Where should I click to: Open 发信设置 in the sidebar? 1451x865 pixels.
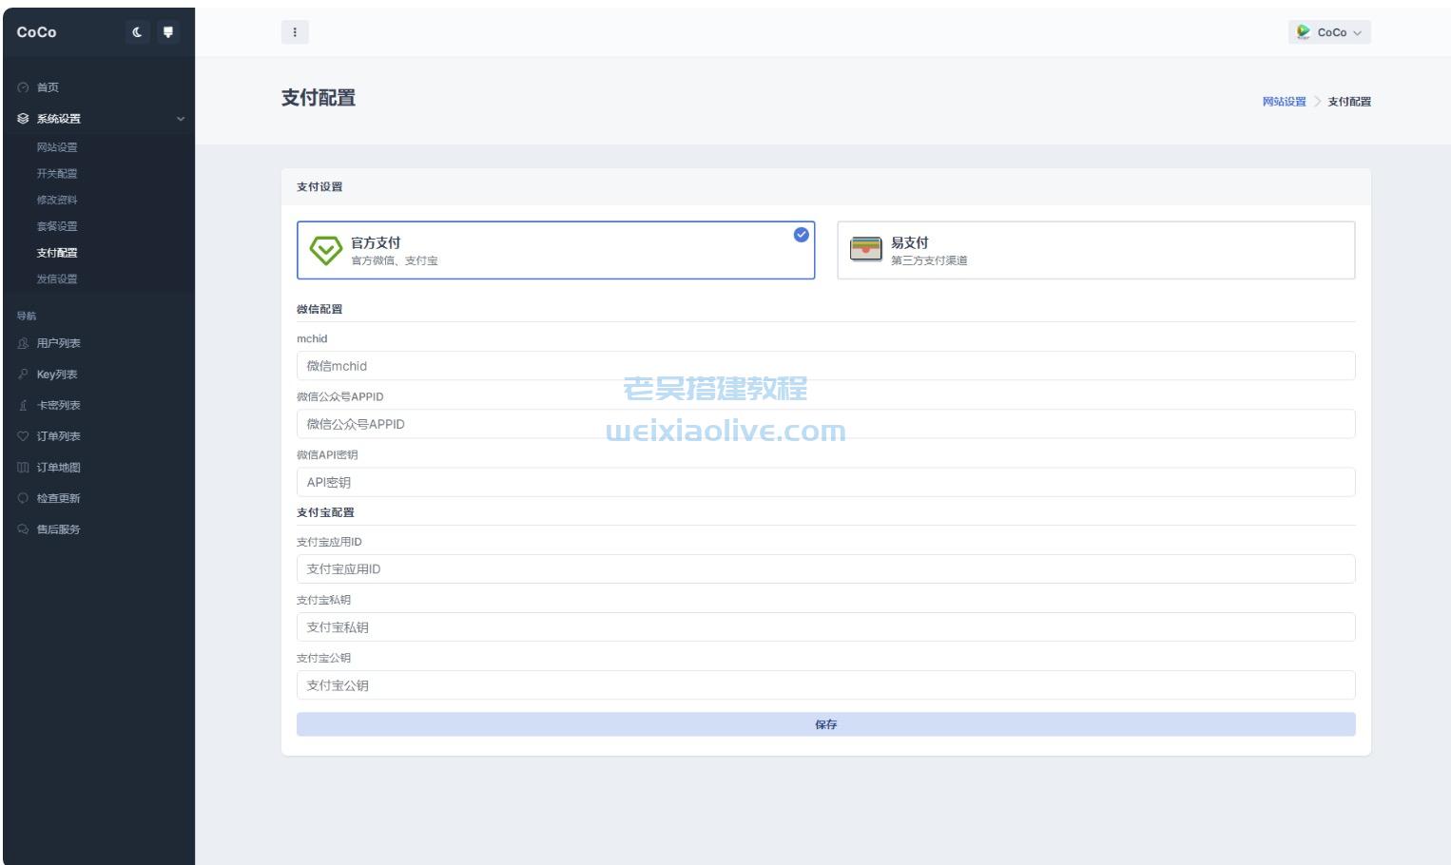[x=57, y=279]
